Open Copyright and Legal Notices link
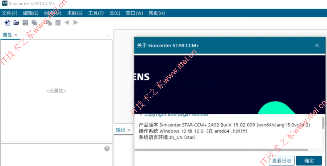 (x=176, y=115)
